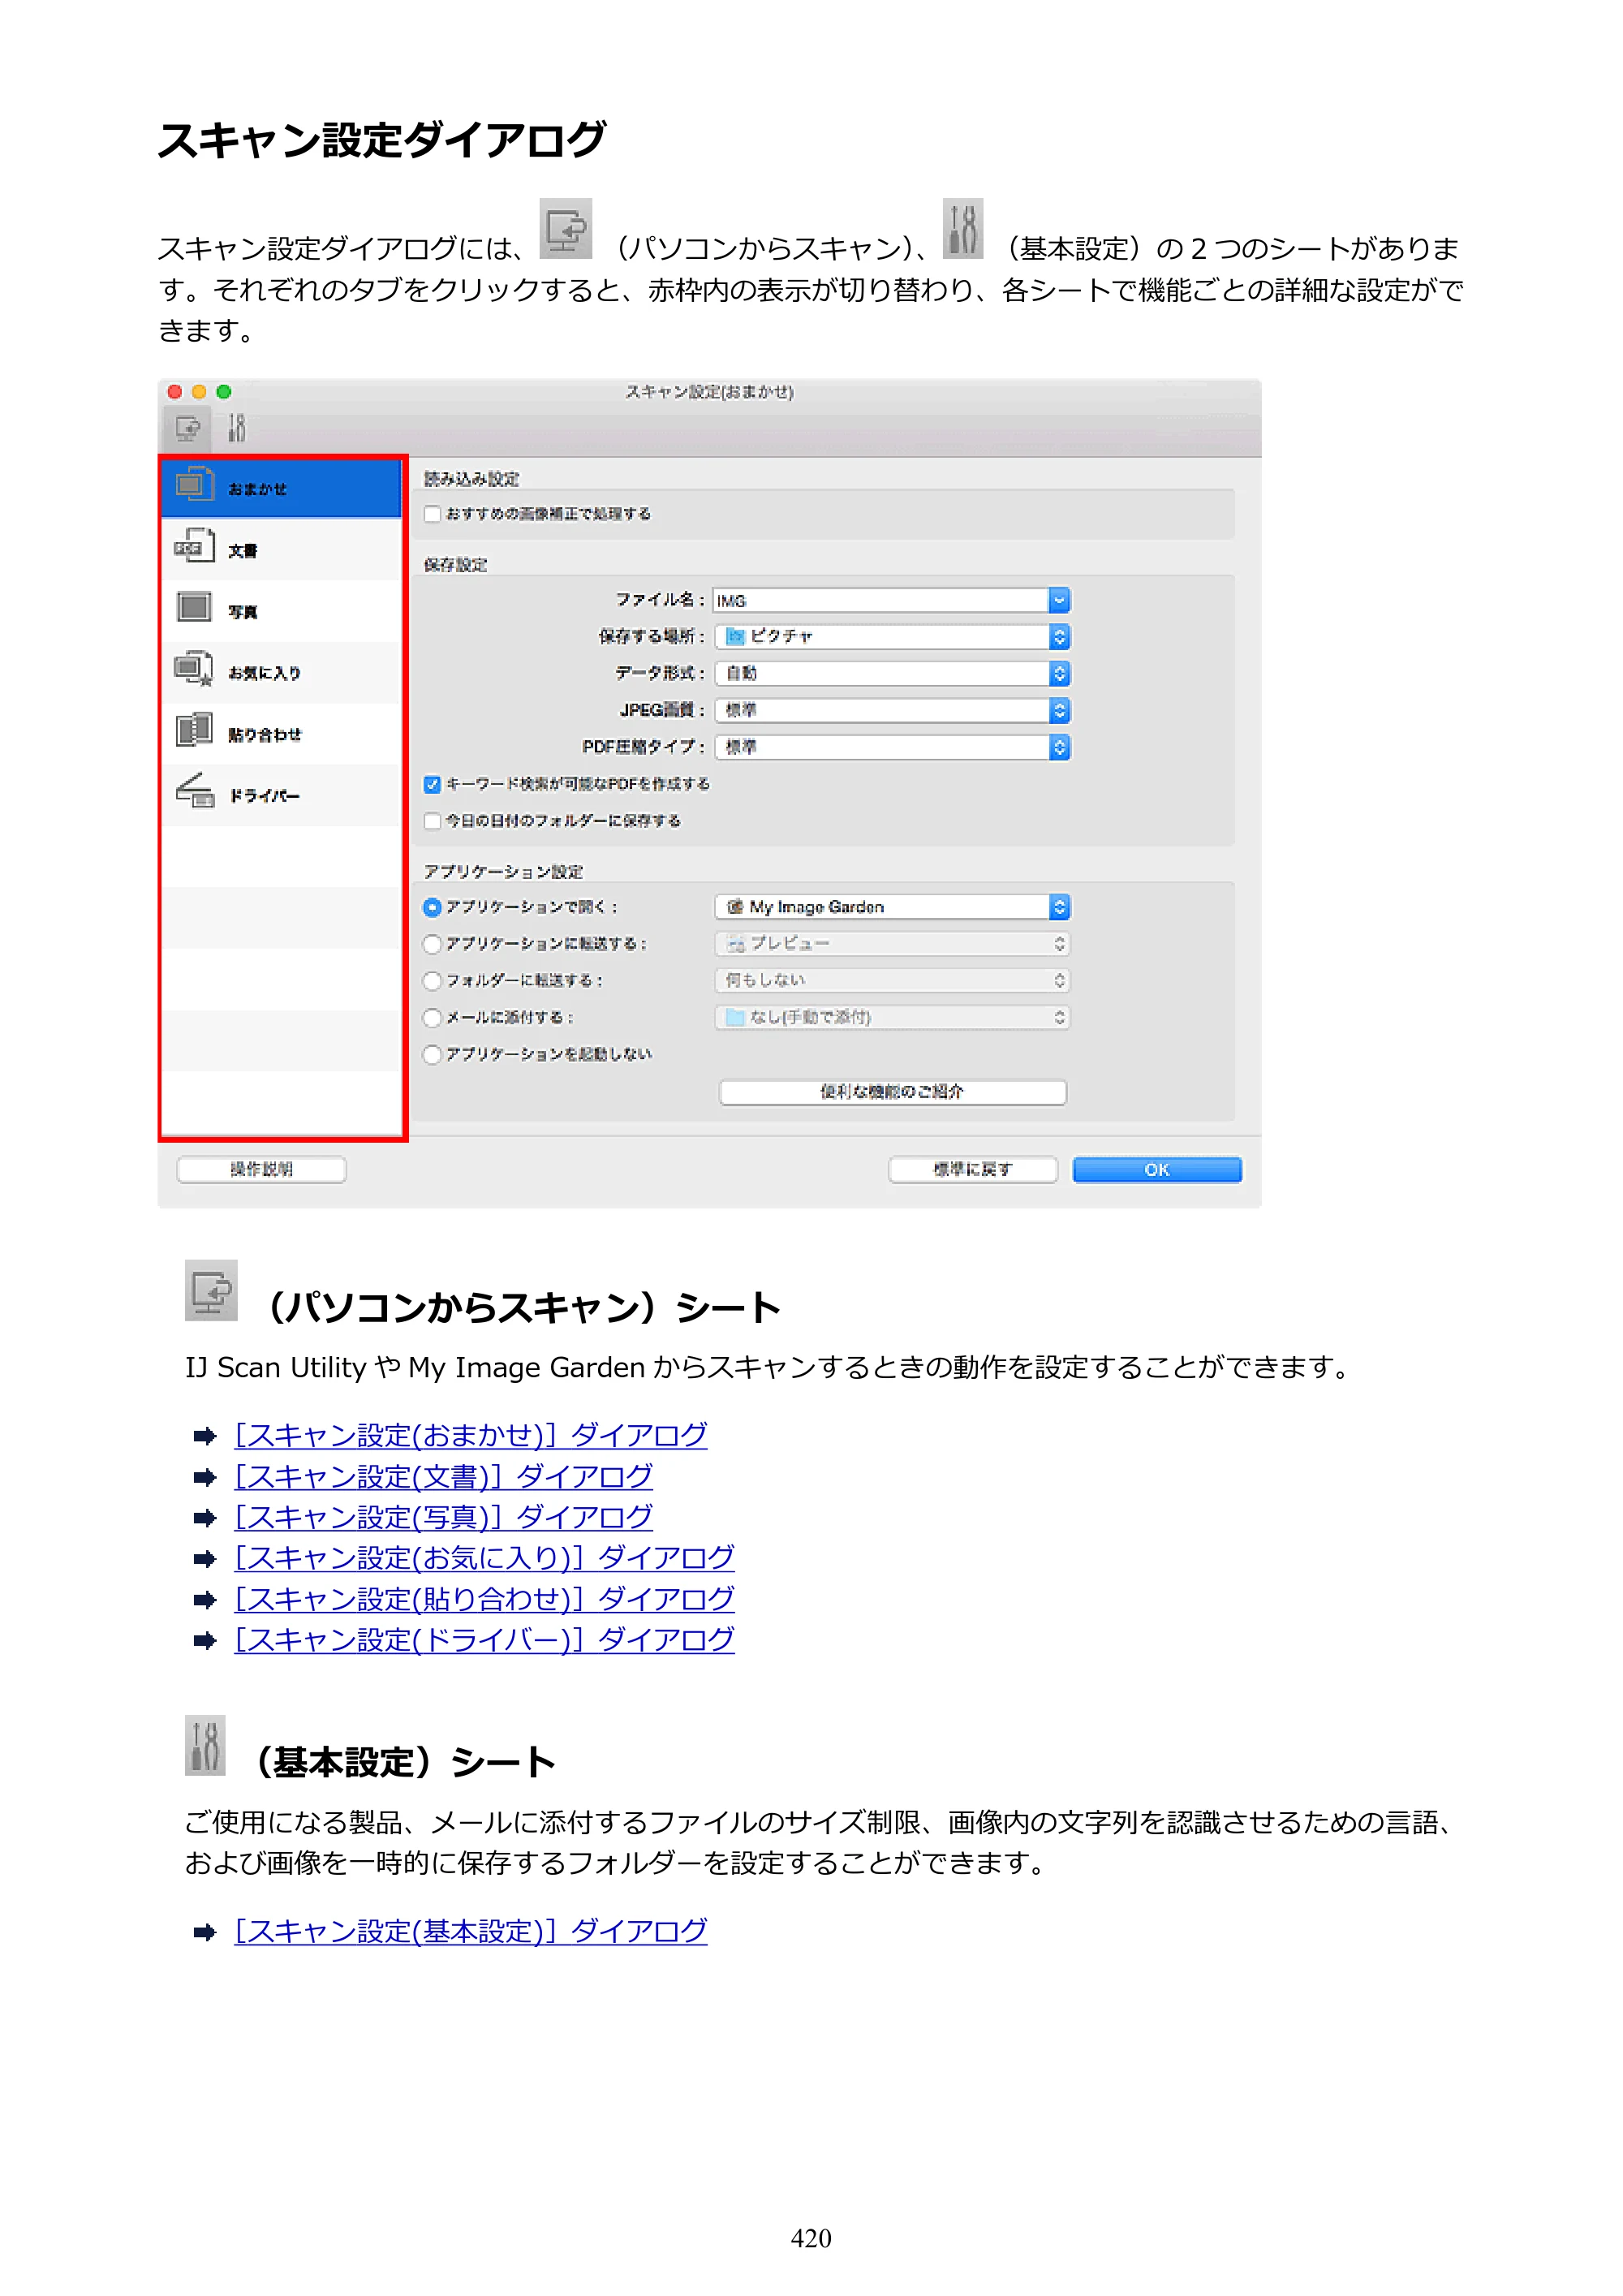Open [スキャン設定(おまかせ)] ダイアログ link
Image resolution: width=1623 pixels, height=2296 pixels.
tap(471, 1435)
